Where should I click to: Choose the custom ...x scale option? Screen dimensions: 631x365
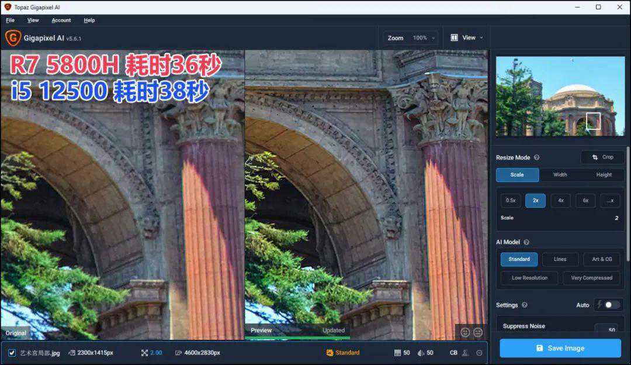pos(609,200)
